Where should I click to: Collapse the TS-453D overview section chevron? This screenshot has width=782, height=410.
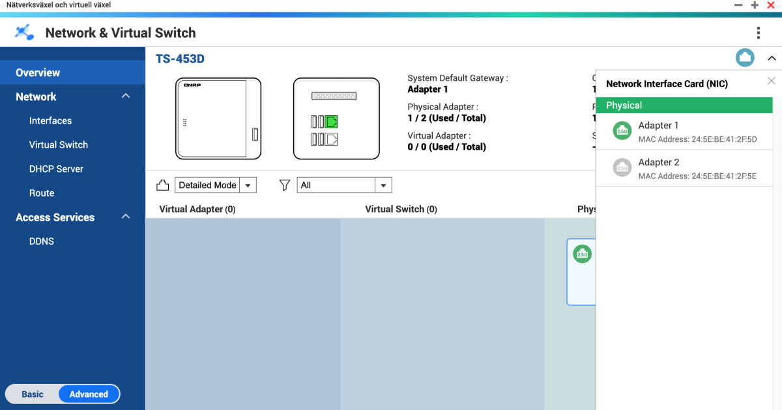coord(772,59)
